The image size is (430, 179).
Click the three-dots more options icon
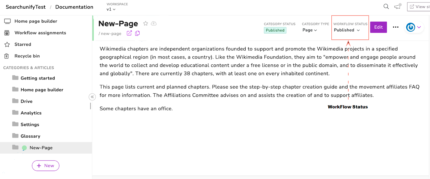click(x=396, y=27)
